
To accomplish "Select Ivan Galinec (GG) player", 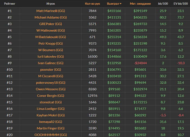I will (x=51, y=63).
